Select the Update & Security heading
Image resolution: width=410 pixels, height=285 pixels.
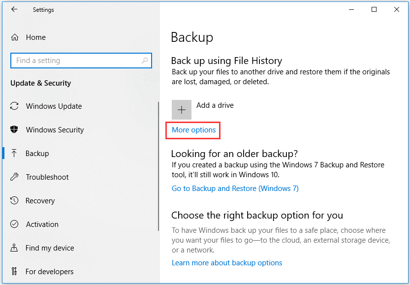(x=40, y=83)
